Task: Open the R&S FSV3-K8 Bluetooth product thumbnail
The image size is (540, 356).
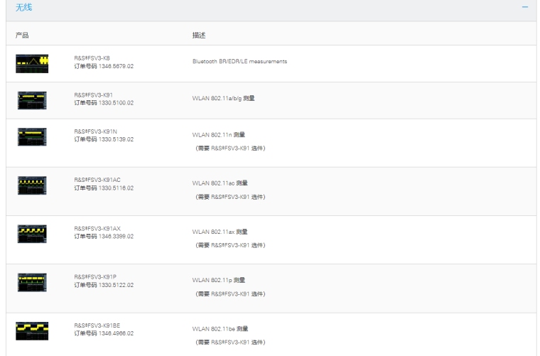Action: tap(31, 63)
